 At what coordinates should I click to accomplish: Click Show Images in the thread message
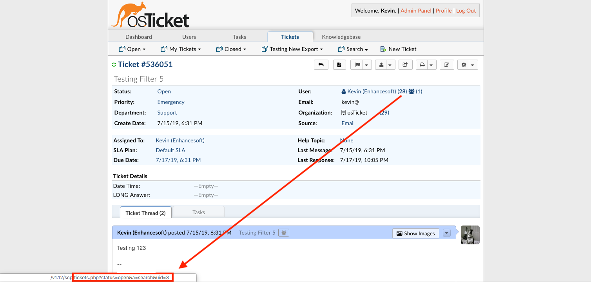[416, 233]
